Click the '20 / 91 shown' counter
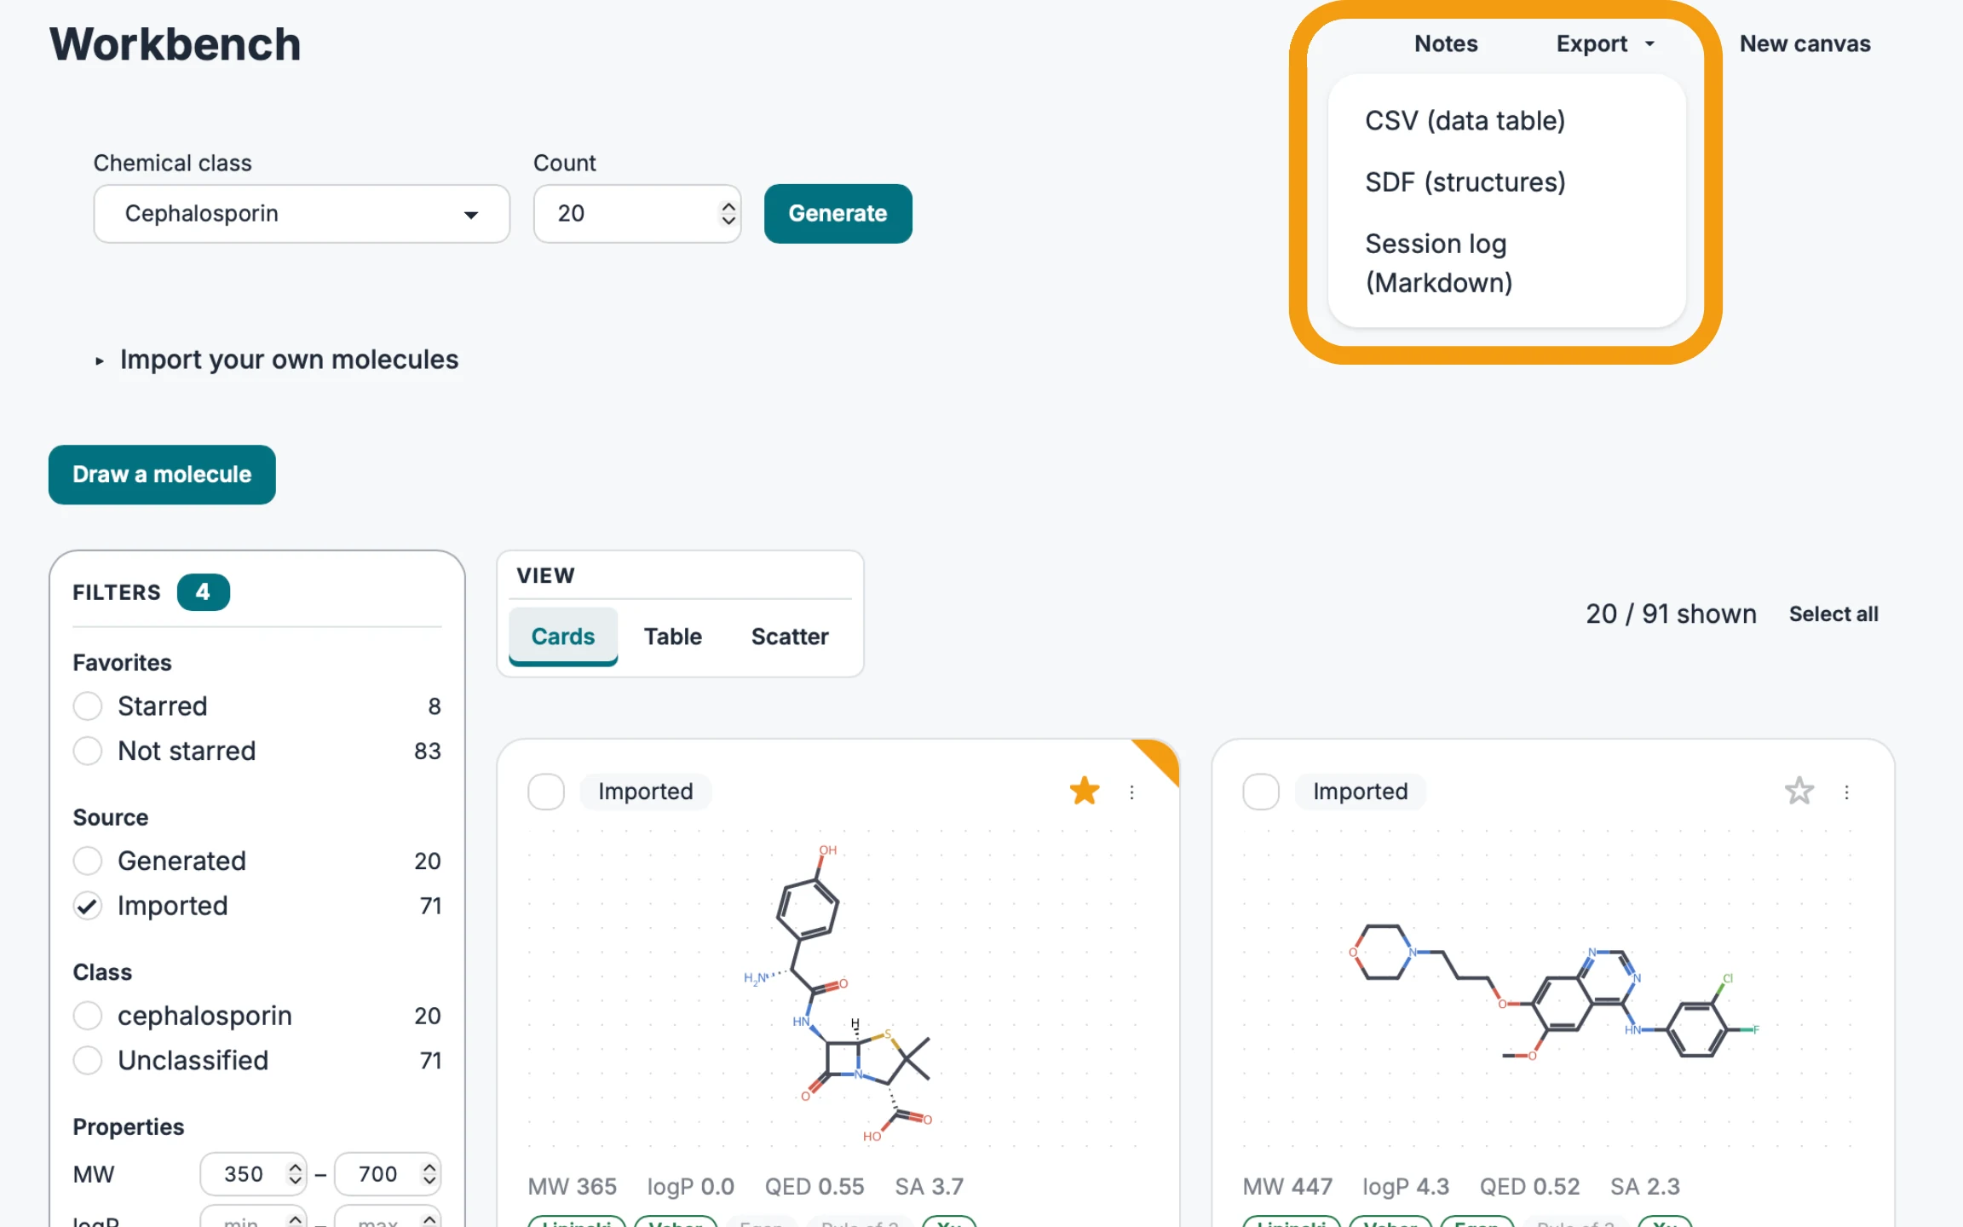The image size is (1963, 1227). click(1671, 614)
